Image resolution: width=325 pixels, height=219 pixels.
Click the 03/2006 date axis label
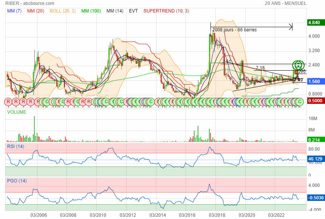click(39, 215)
